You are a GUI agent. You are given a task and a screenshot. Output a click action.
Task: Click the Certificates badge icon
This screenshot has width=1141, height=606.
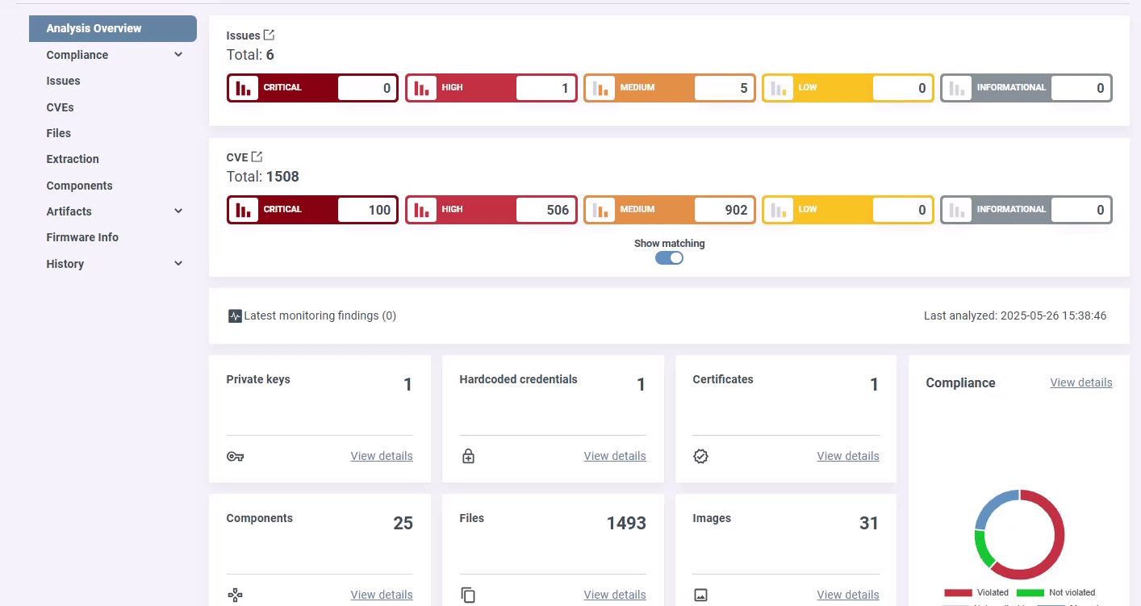(x=700, y=457)
